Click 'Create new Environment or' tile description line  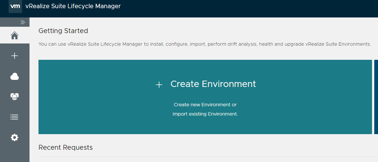tap(205, 105)
